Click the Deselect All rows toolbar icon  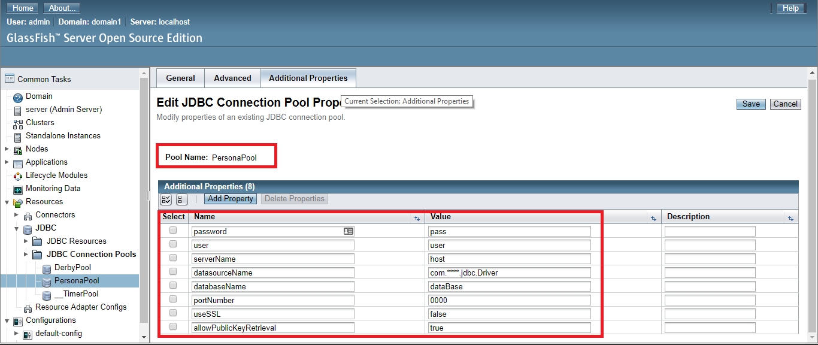coord(181,199)
